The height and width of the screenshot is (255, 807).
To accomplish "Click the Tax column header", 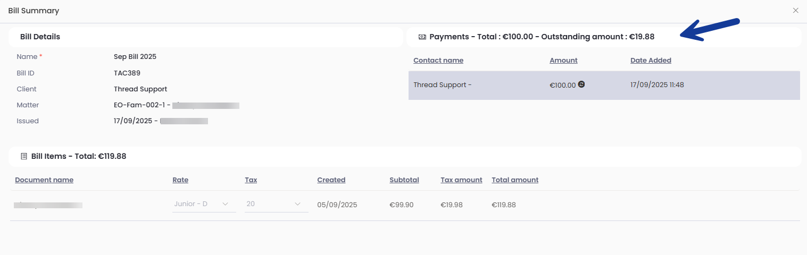I will click(251, 180).
